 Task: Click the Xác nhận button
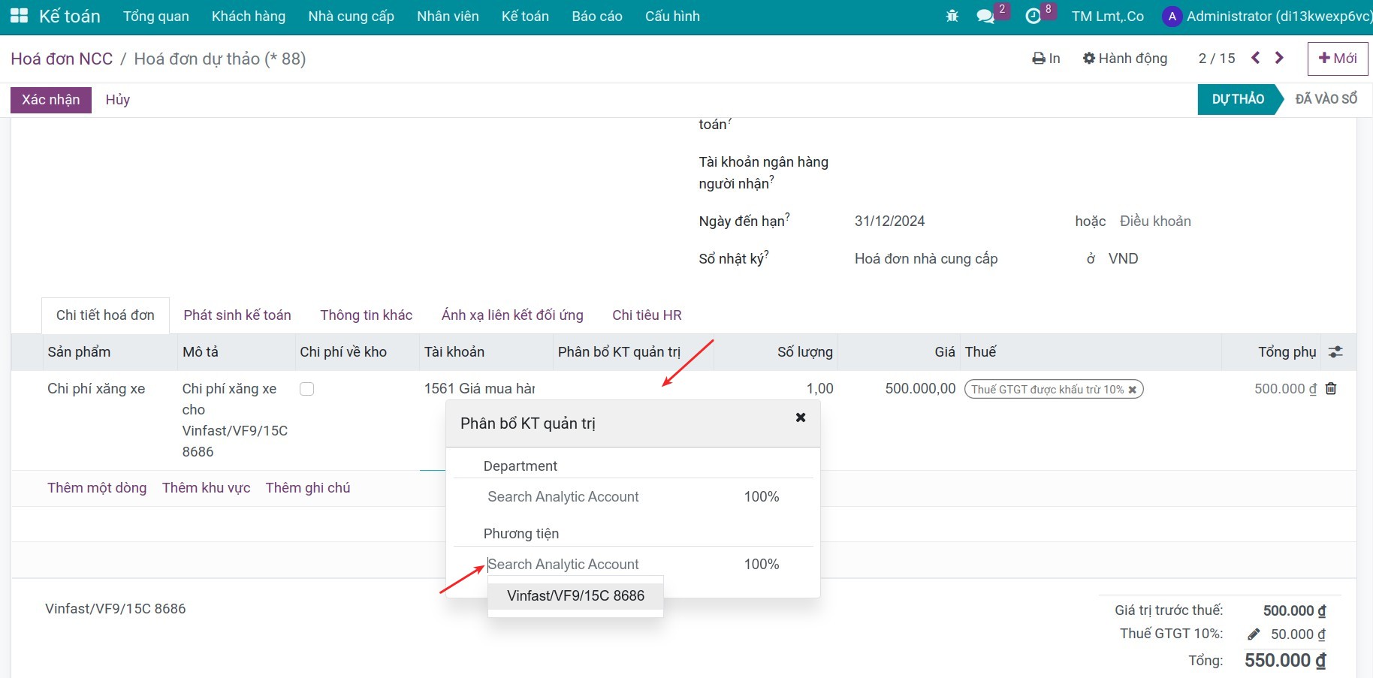click(x=51, y=100)
